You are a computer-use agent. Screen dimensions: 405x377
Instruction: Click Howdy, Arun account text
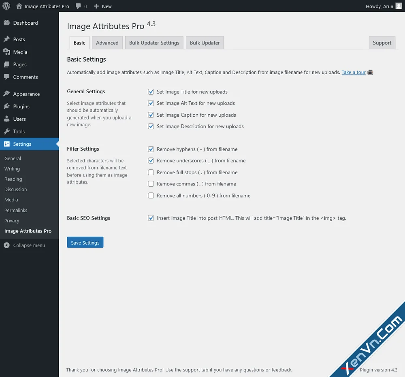pos(379,6)
